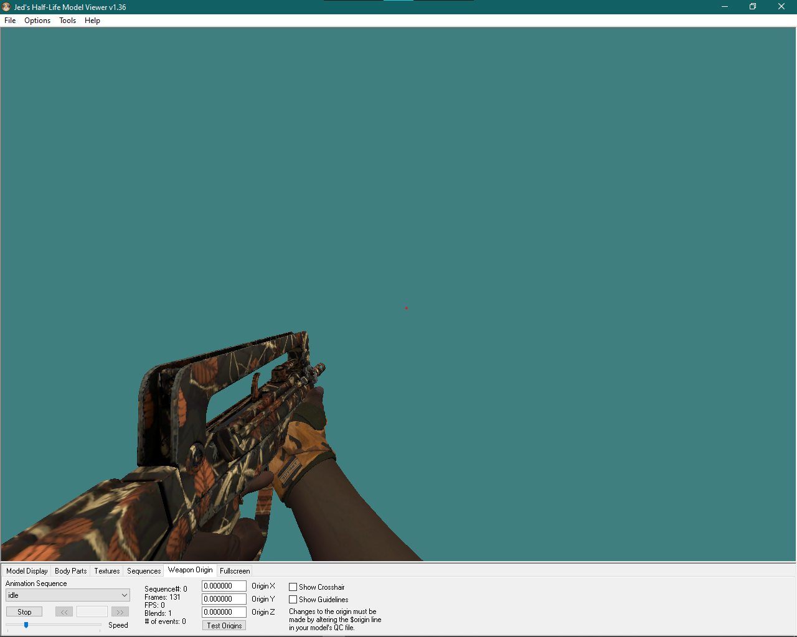Open the File menu
The height and width of the screenshot is (637, 797).
point(10,21)
